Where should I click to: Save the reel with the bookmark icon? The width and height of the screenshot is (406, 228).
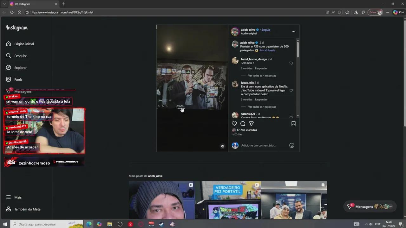pyautogui.click(x=293, y=123)
